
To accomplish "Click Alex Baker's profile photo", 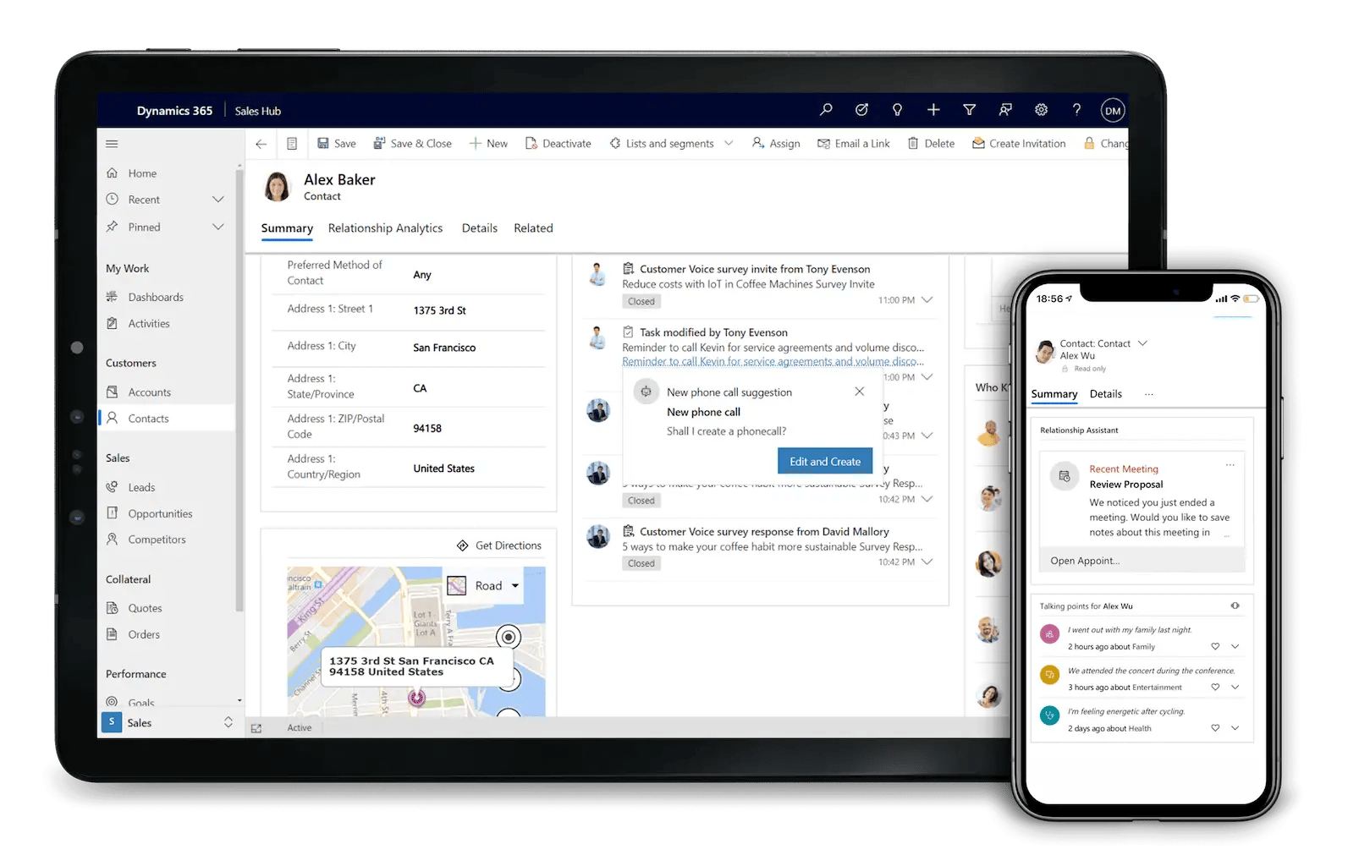I will pos(277,187).
